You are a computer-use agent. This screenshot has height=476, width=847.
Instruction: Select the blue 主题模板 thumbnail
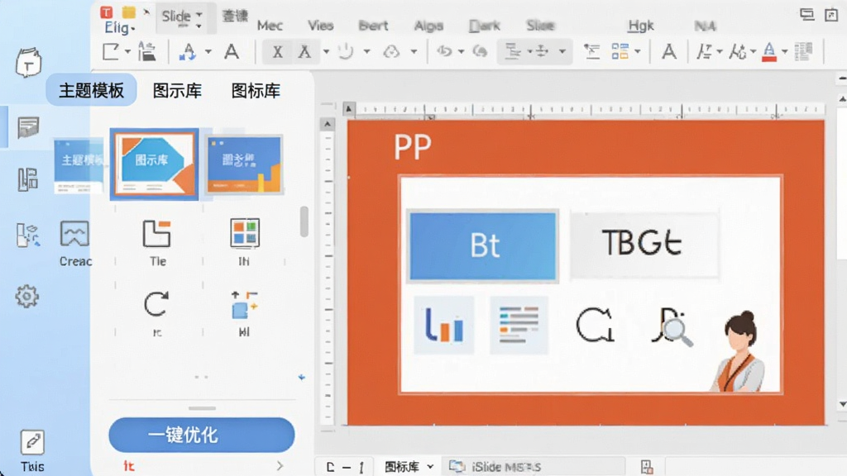coord(79,165)
